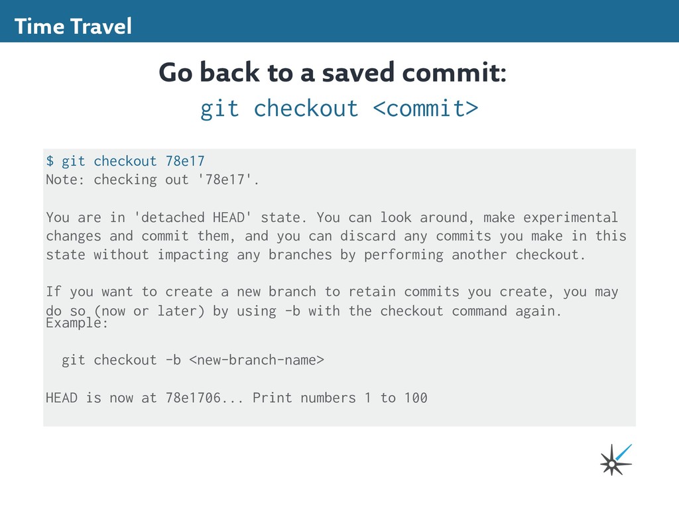The width and height of the screenshot is (679, 509).
Task: Click the text 'detached HEAD' in the output
Action: (192, 217)
